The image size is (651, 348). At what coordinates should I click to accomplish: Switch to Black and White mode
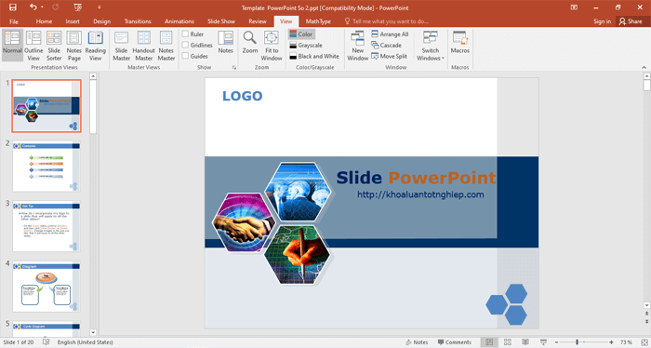point(314,56)
